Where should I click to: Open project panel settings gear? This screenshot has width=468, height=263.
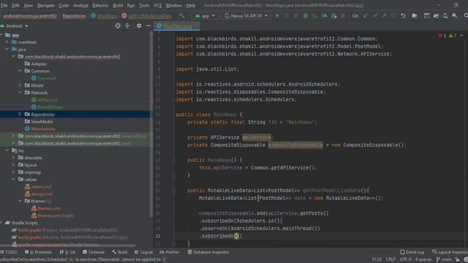[x=139, y=26]
